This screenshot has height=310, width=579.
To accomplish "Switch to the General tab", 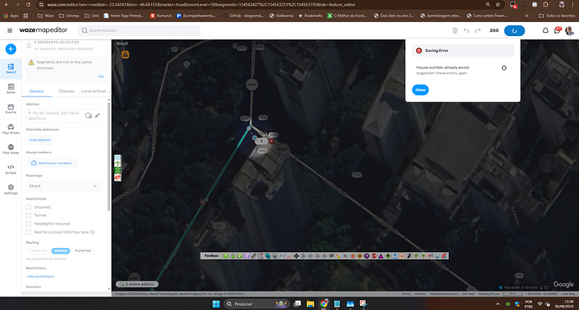I will (37, 91).
